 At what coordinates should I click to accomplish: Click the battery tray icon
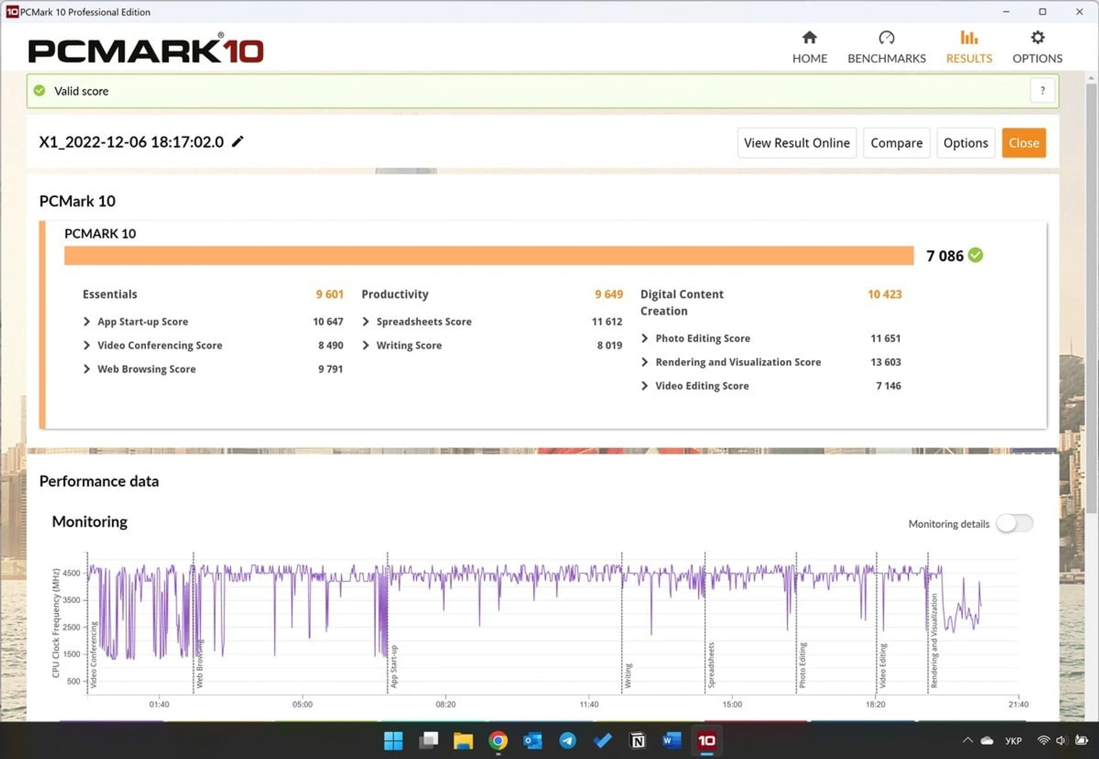click(1081, 741)
